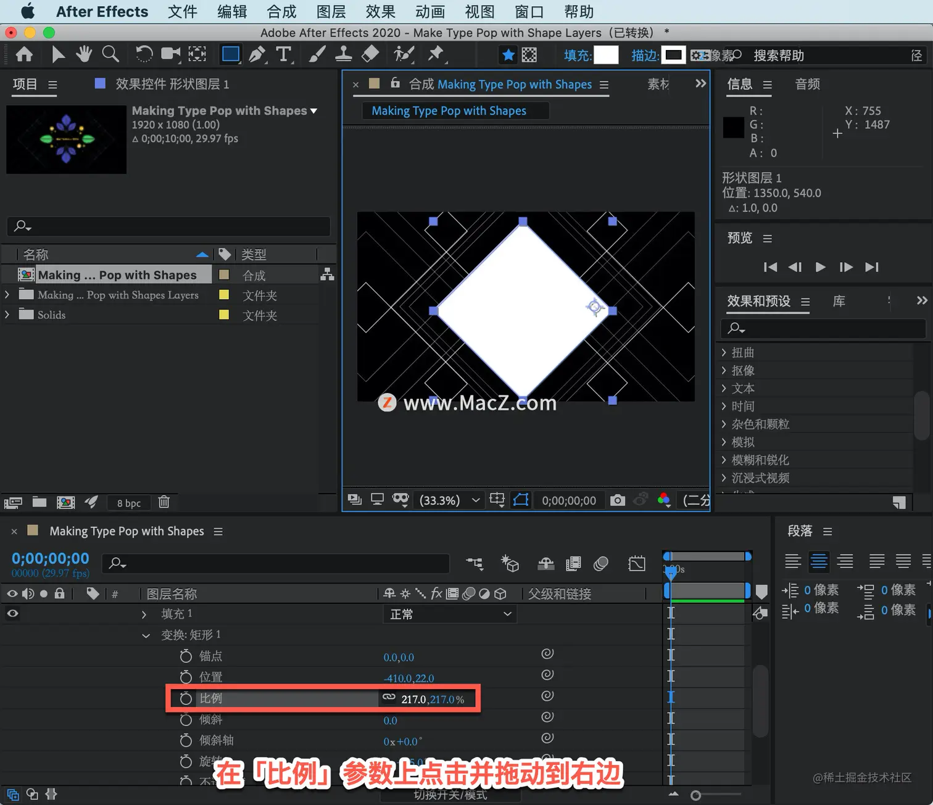Click the fill color swatch
The height and width of the screenshot is (805, 933).
point(606,56)
